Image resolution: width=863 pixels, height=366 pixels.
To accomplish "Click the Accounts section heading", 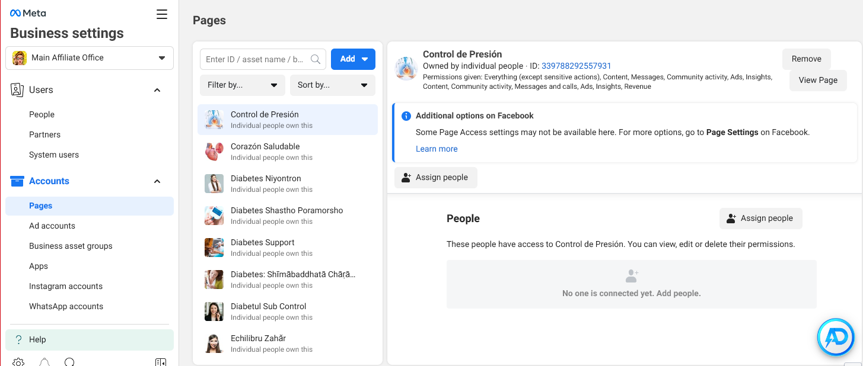I will point(49,181).
